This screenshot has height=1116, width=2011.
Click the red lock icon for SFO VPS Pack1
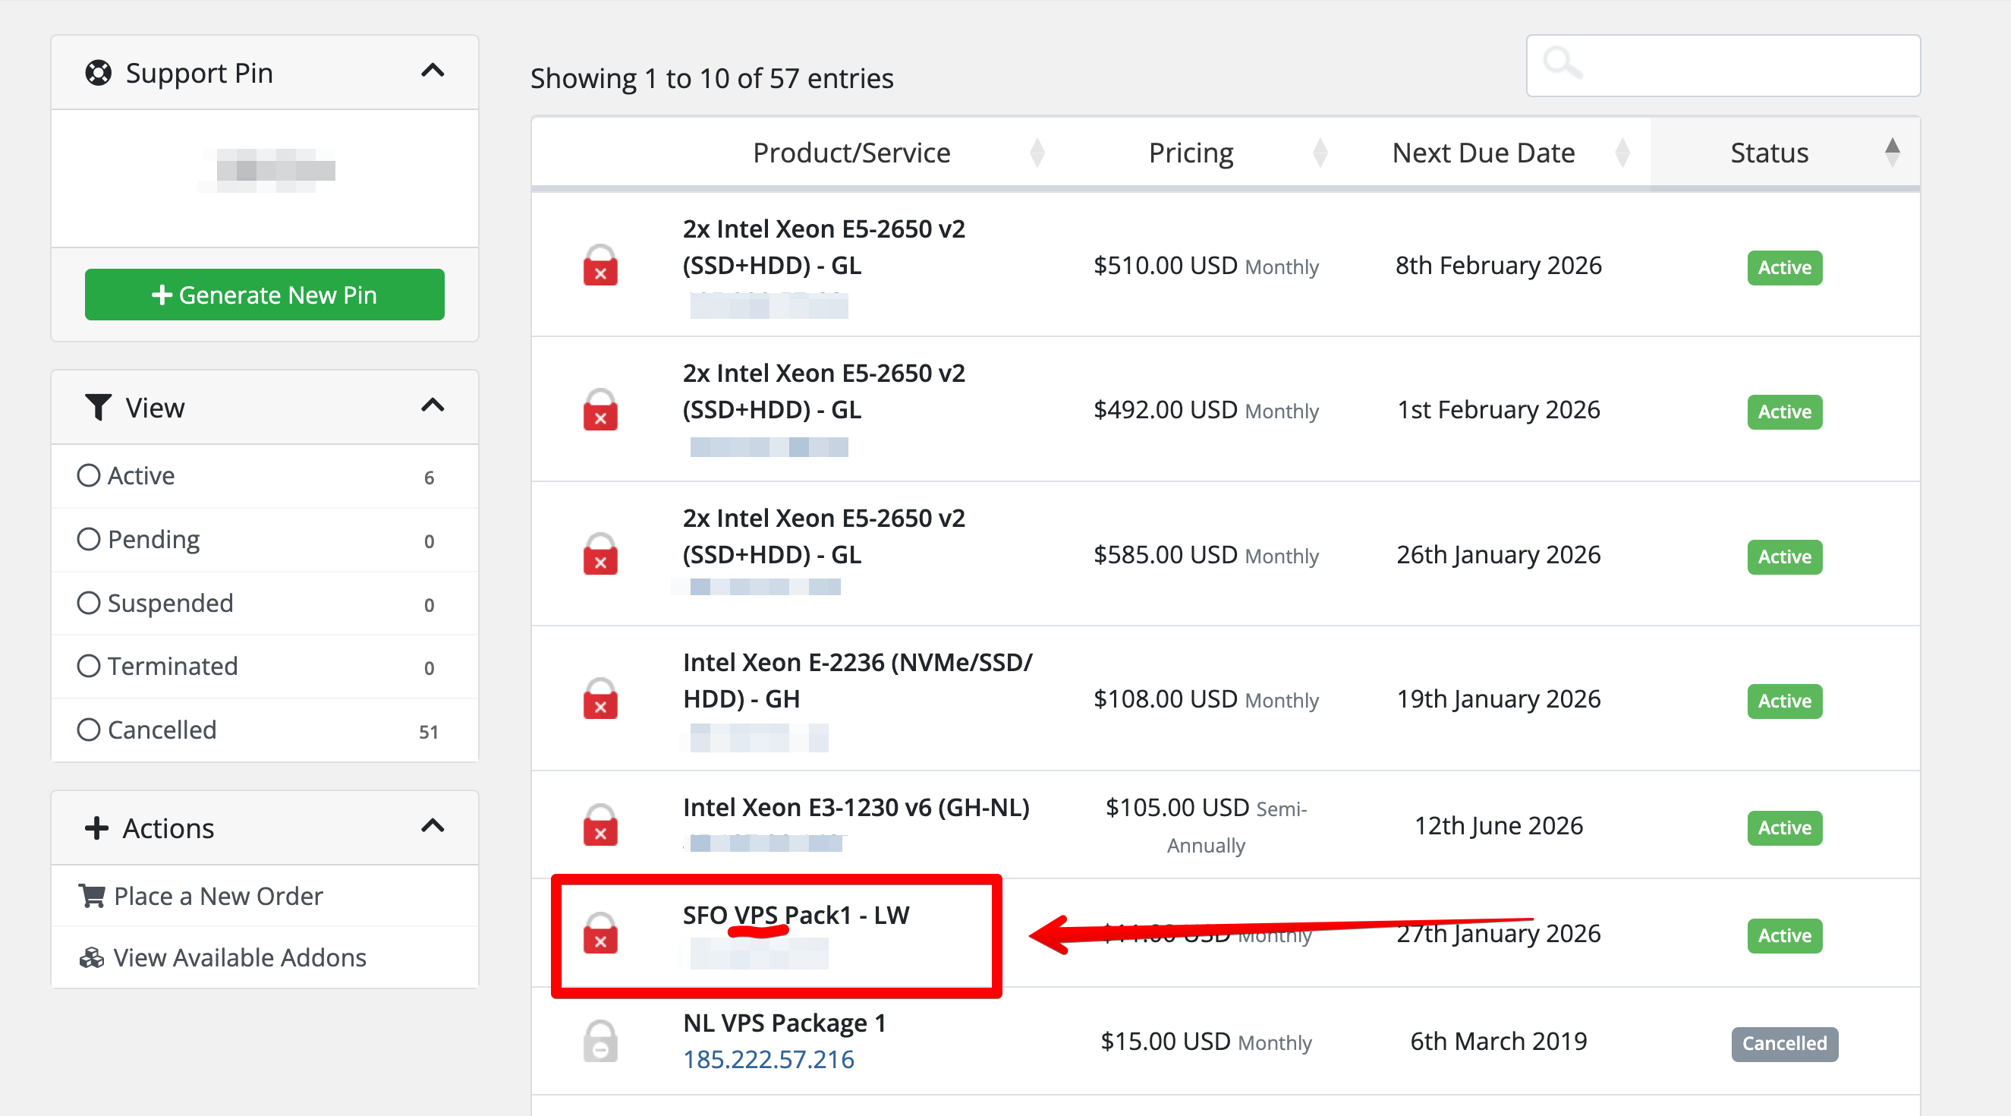coord(600,933)
